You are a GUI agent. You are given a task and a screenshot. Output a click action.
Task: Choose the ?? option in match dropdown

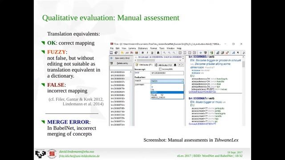167,87
